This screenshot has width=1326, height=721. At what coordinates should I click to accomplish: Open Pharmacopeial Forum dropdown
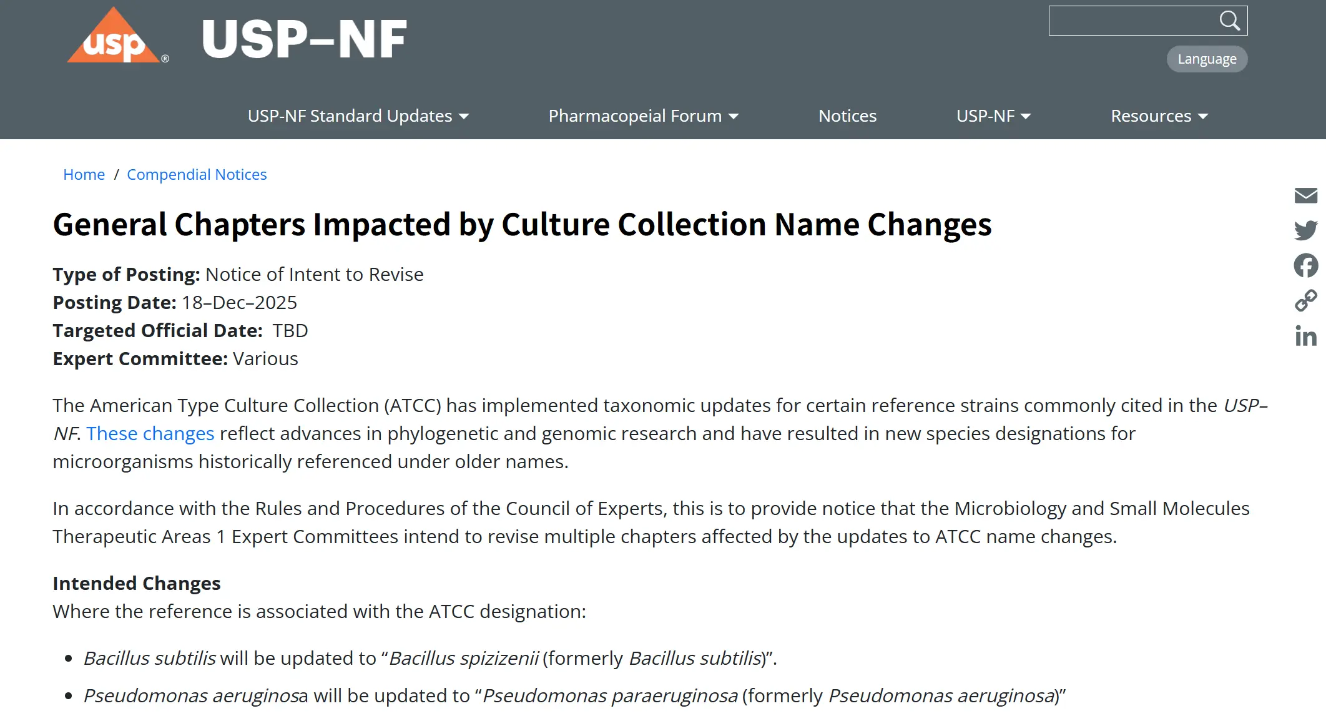[643, 116]
